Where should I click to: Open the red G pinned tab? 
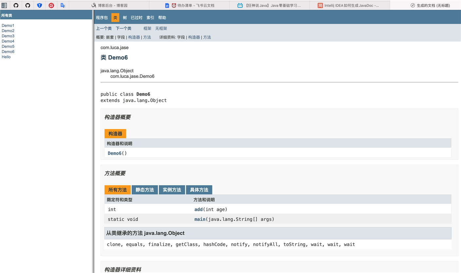point(51,5)
